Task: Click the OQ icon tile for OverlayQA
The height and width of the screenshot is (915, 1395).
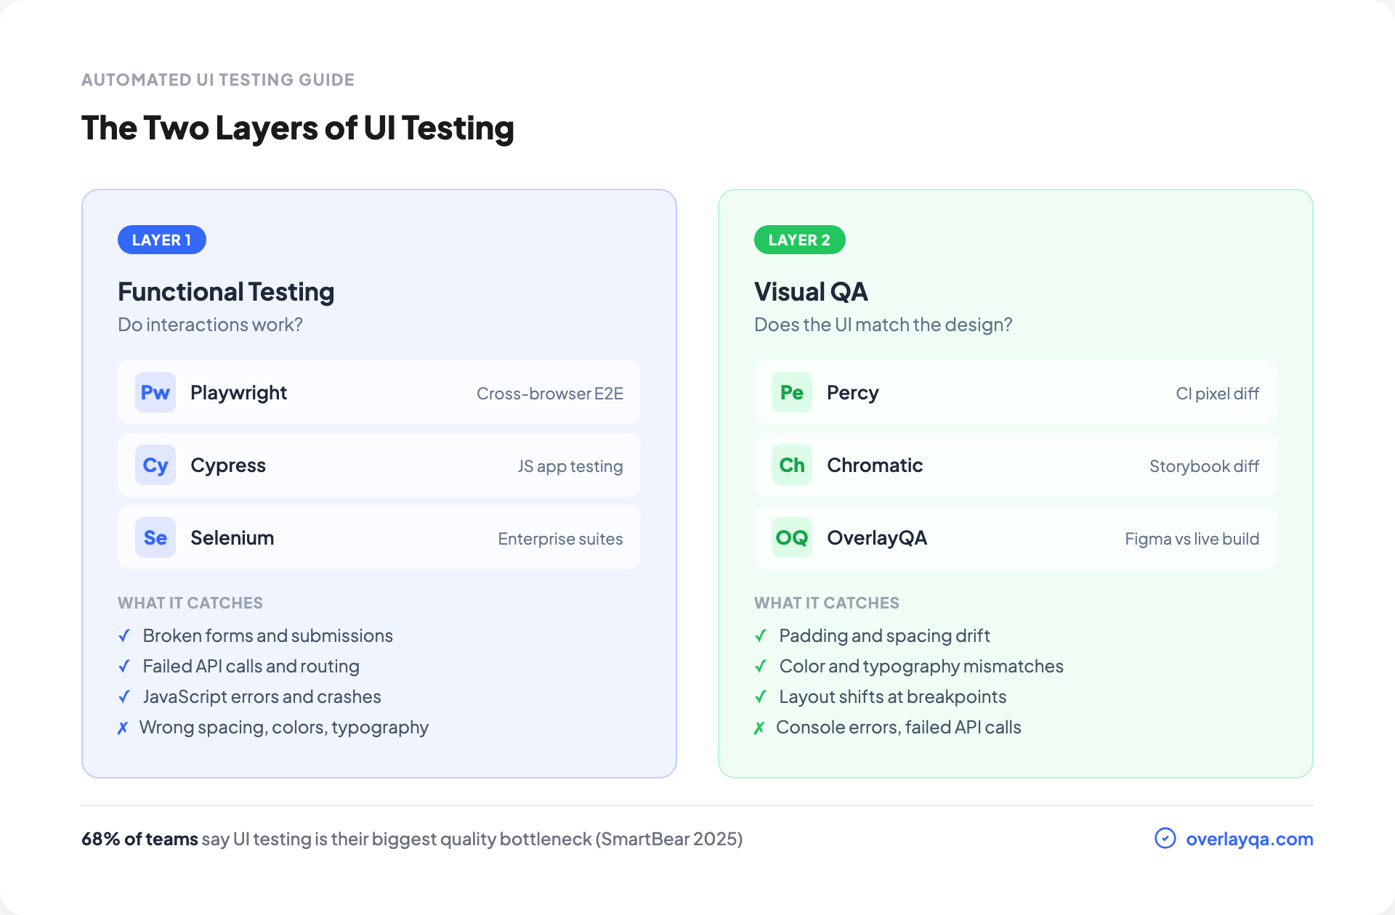Action: [792, 537]
